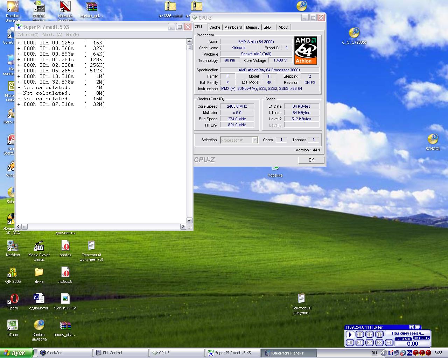The image size is (448, 358).
Task: Click the Bus Speed value 274.0 MHz
Action: [237, 119]
